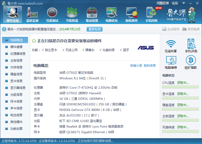Click the 松下 BD-CMB UJ160 drive text
This screenshot has width=202, height=144.
click(81, 121)
